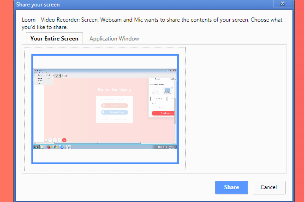The image size is (304, 202).
Task: Cancel the screen sharing dialog
Action: pyautogui.click(x=269, y=187)
